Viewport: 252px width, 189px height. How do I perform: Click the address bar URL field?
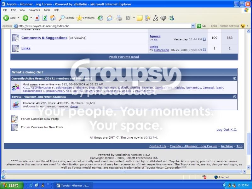tap(104, 26)
